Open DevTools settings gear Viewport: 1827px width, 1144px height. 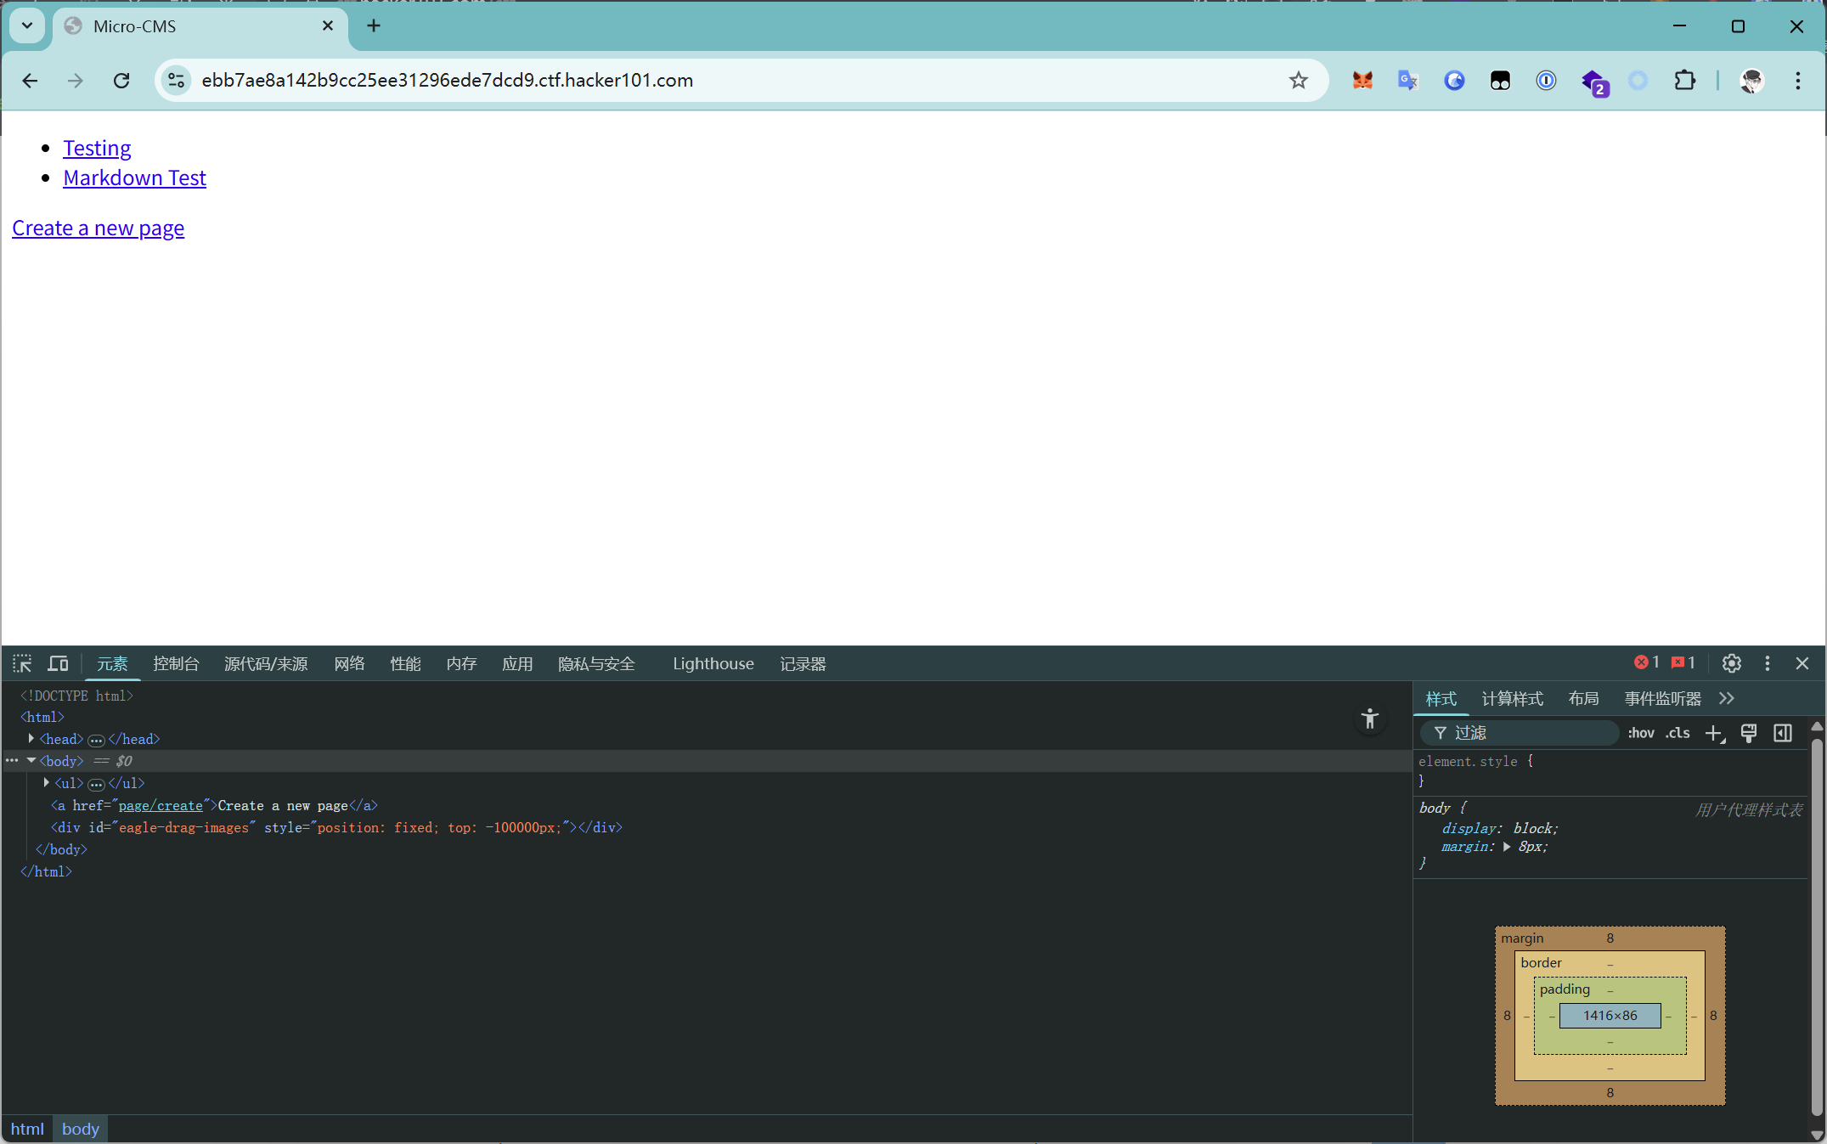(1732, 663)
